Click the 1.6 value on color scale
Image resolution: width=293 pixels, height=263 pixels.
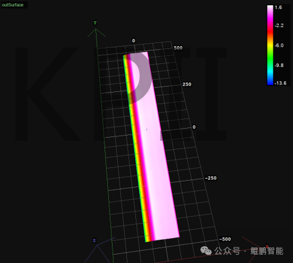[x=278, y=8]
